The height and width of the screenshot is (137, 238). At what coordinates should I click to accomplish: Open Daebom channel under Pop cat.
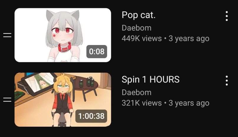coord(137,28)
